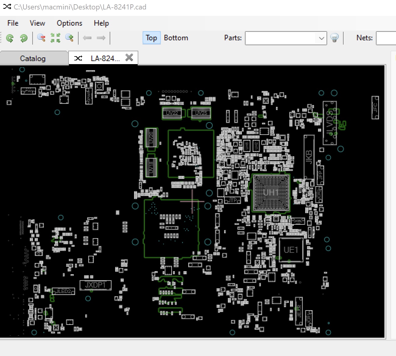The height and width of the screenshot is (356, 396).
Task: Open the View menu
Action: 37,23
